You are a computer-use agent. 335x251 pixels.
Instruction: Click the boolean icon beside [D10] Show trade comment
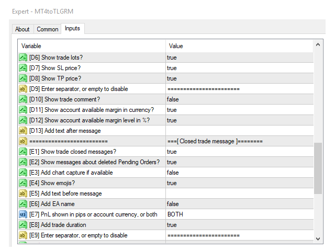[x=23, y=99]
